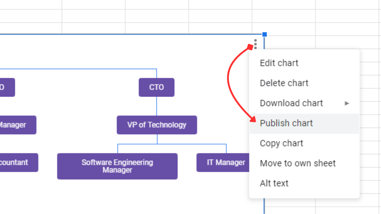
Task: Choose Copy chart option
Action: [x=281, y=143]
